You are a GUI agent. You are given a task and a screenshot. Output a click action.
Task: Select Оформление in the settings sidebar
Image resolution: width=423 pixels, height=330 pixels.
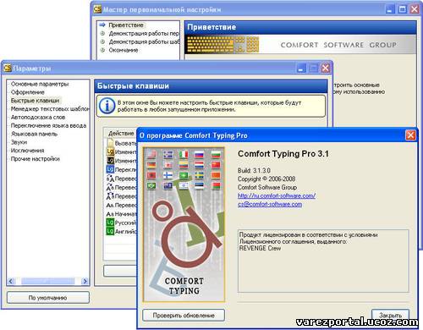pyautogui.click(x=28, y=92)
